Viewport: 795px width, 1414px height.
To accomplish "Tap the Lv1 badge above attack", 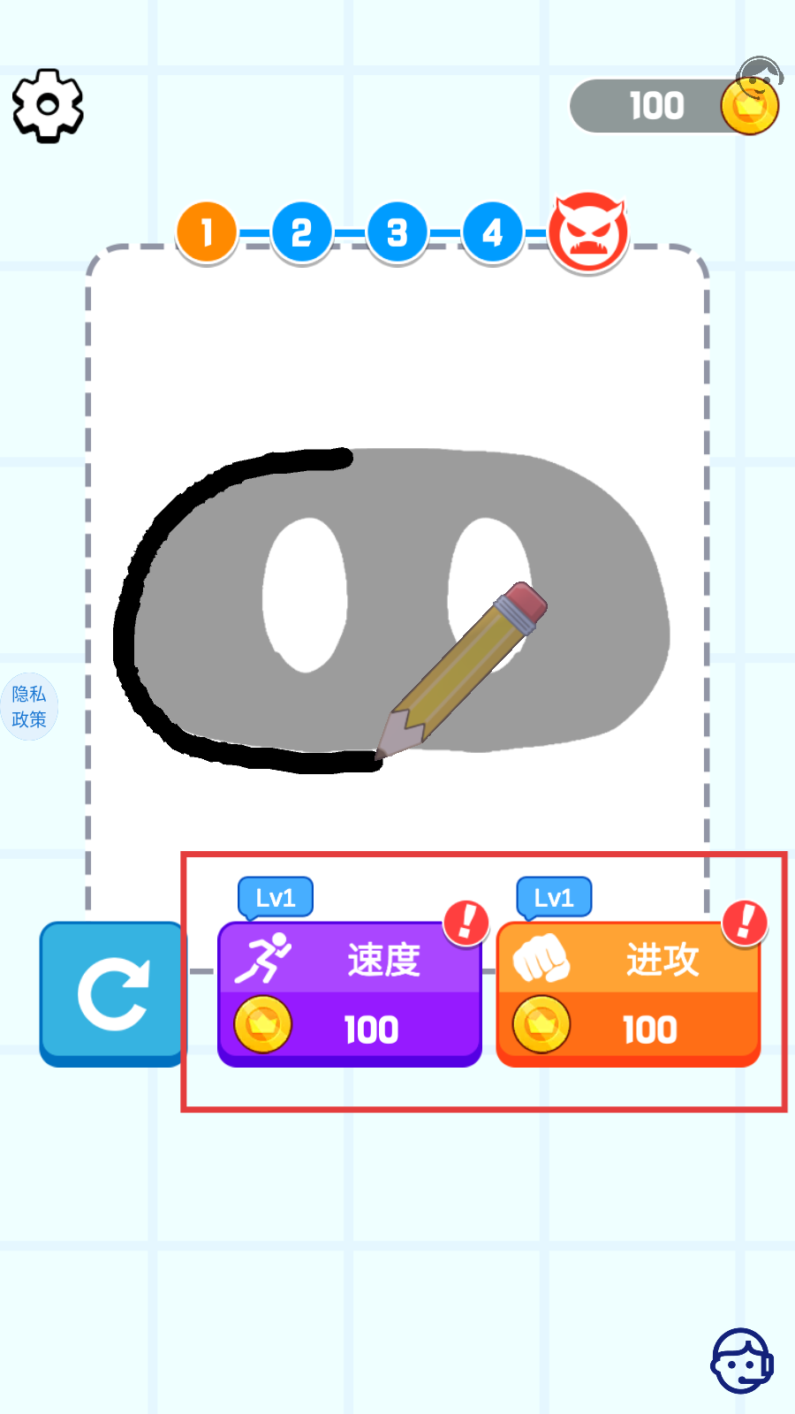I will 554,898.
